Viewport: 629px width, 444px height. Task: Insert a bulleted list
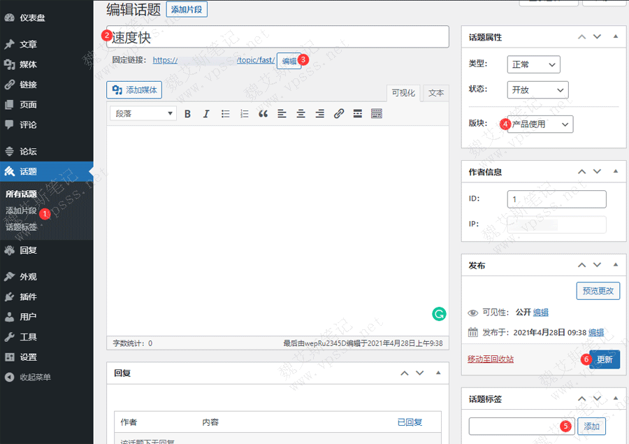[x=226, y=114]
